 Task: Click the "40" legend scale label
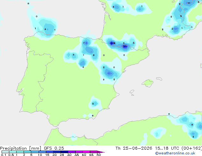pos(84,155)
